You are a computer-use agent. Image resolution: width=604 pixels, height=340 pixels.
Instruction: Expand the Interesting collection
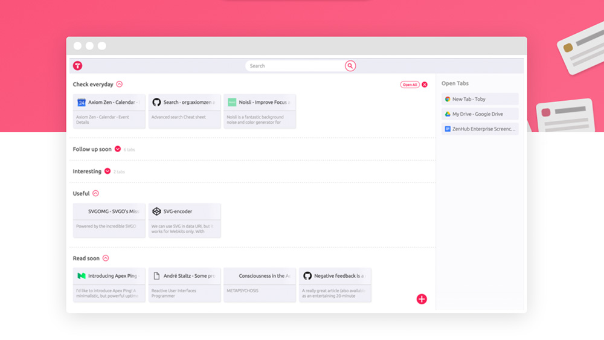click(108, 172)
